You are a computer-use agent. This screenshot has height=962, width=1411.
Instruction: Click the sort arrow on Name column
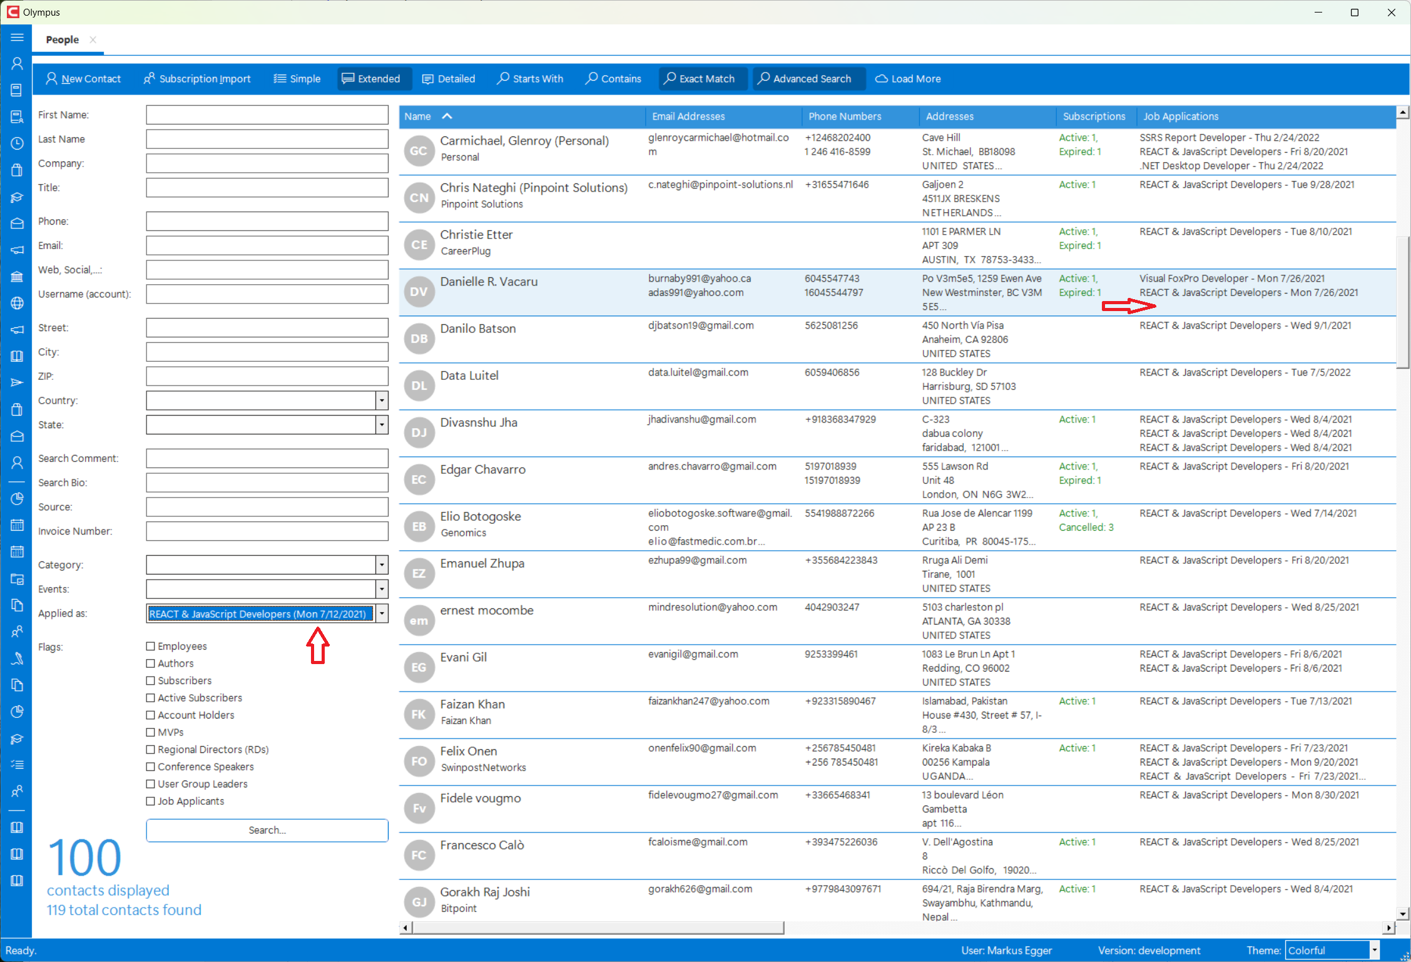click(447, 116)
